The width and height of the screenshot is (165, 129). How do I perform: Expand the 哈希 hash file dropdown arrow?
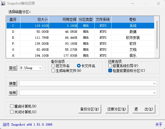[x=154, y=93]
